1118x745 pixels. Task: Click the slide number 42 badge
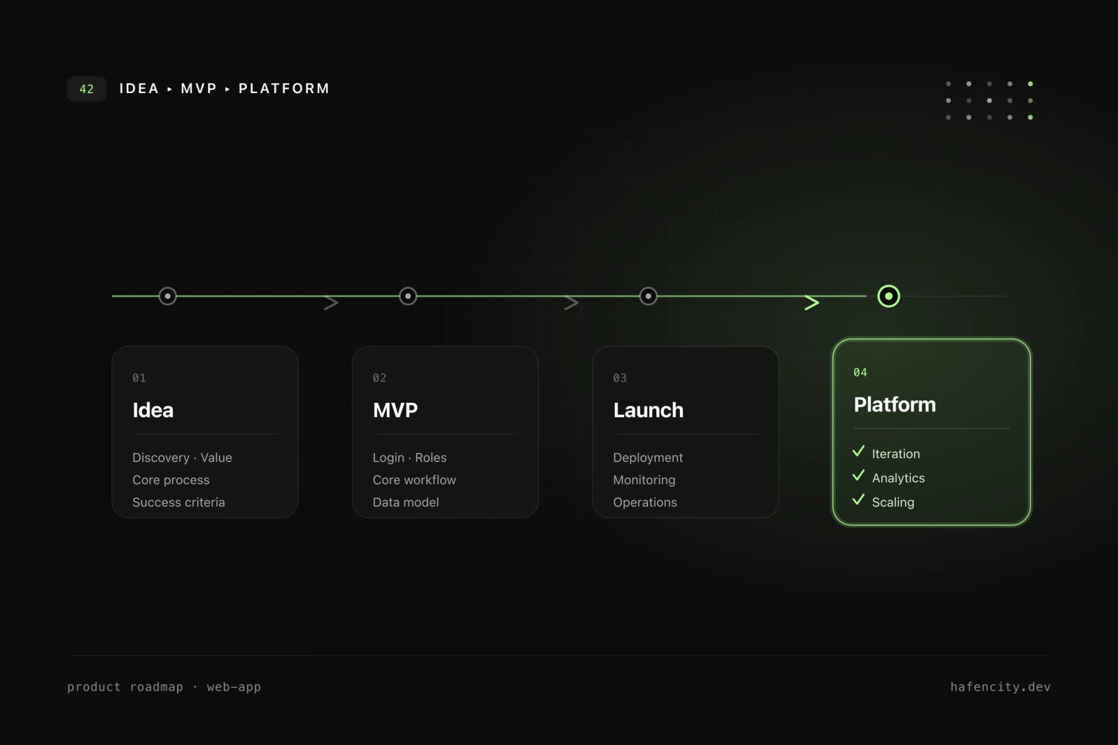click(86, 89)
